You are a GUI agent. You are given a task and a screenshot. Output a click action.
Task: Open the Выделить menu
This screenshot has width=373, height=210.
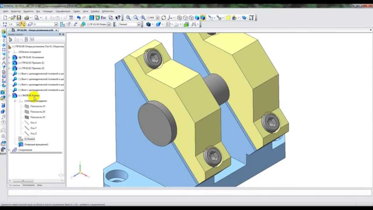coord(29,11)
